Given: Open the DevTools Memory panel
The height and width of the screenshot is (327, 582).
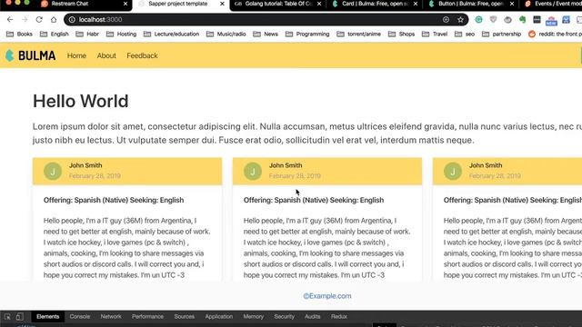Looking at the screenshot, I should coord(254,317).
